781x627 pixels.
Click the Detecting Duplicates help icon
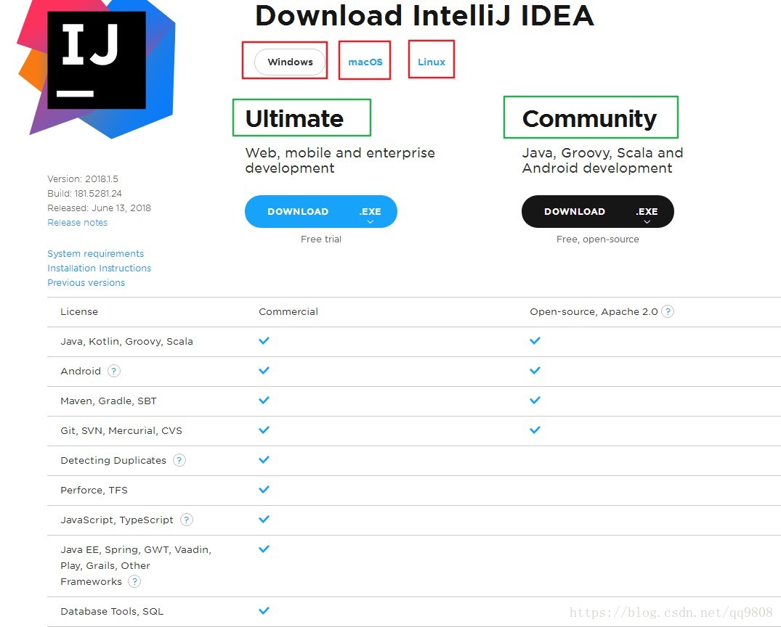(179, 460)
